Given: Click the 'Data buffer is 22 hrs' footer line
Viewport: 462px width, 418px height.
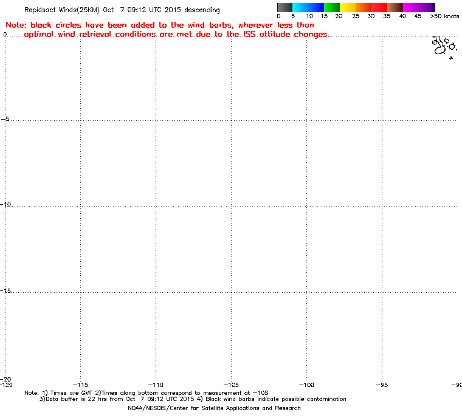Looking at the screenshot, I should click(x=193, y=399).
